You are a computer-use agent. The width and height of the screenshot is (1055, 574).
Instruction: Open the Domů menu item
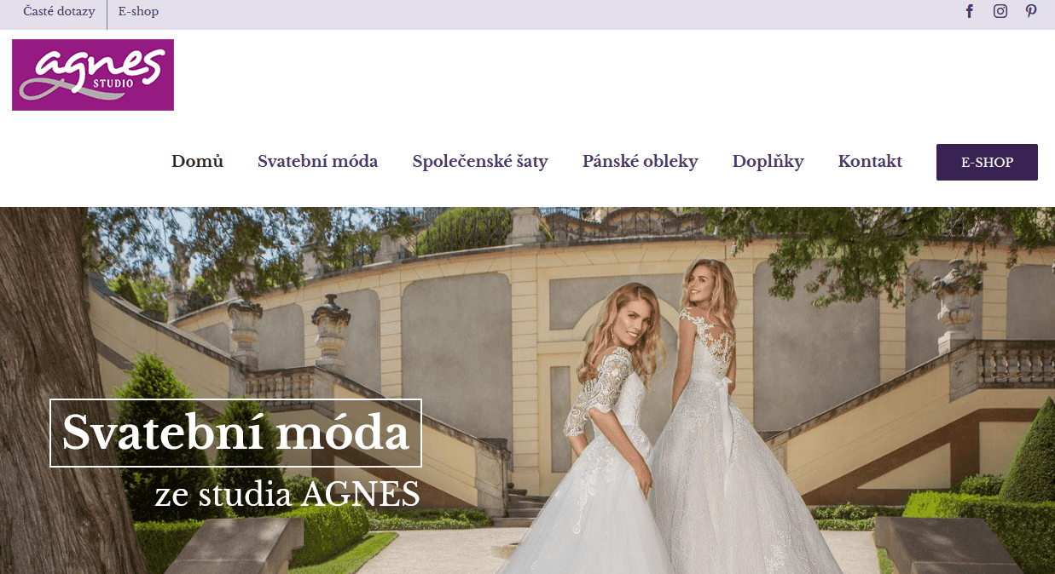[197, 161]
